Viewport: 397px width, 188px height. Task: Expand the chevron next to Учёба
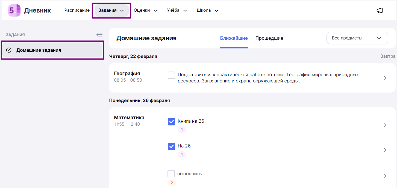coord(185,11)
